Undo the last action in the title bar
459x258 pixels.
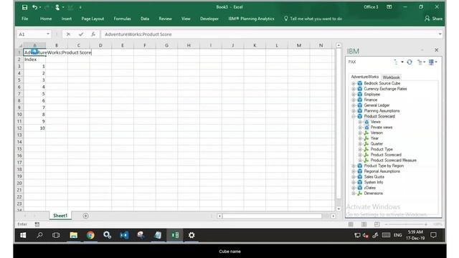(34, 7)
